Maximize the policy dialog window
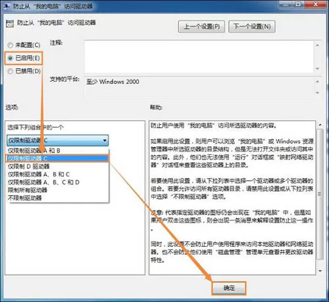 click(x=298, y=5)
